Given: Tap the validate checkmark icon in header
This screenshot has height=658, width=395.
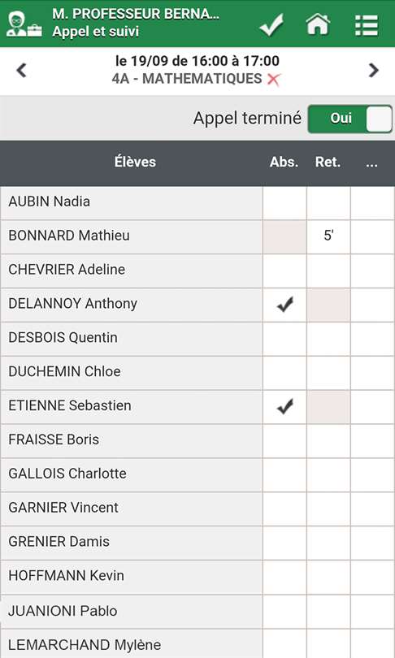Looking at the screenshot, I should pyautogui.click(x=271, y=25).
